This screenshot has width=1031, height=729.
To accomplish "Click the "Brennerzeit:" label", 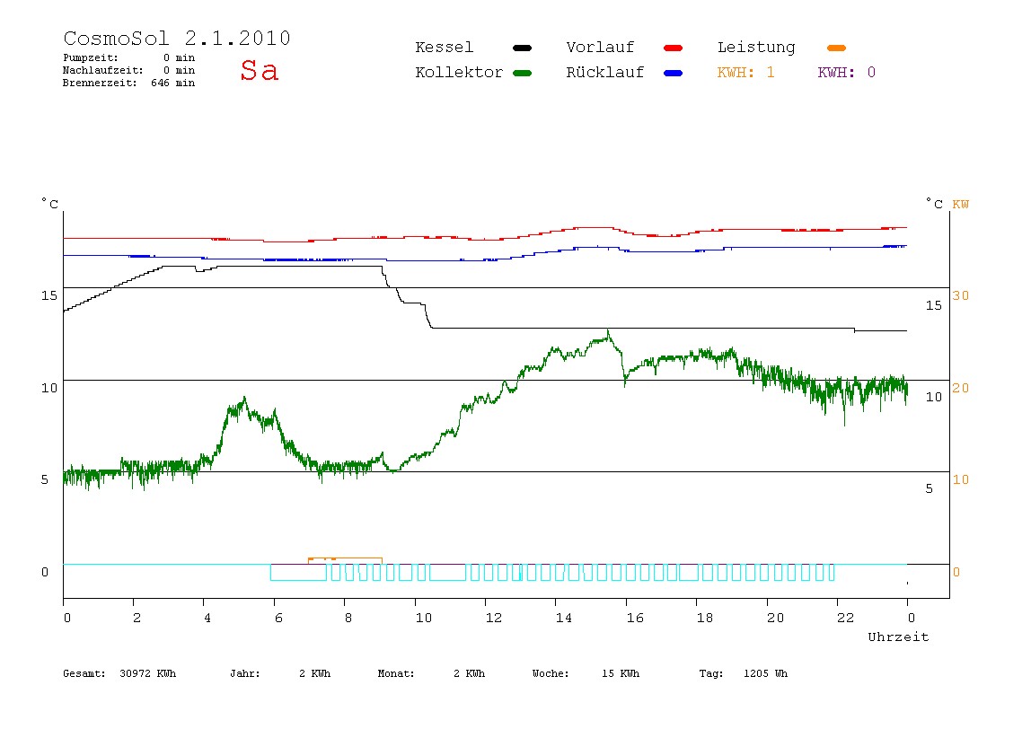I will 100,83.
